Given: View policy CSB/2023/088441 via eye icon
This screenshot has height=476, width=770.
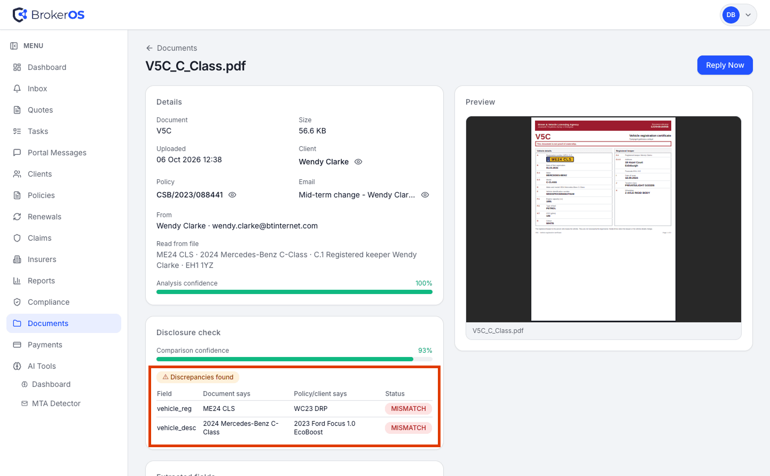Looking at the screenshot, I should click(x=232, y=195).
